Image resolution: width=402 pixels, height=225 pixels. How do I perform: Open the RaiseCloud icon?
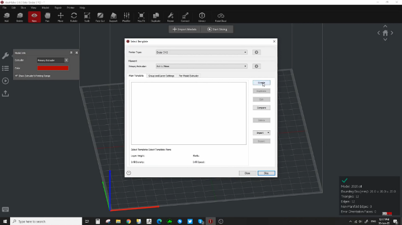pyautogui.click(x=221, y=17)
